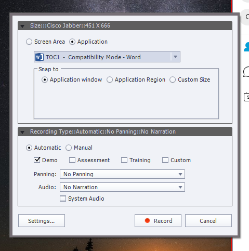Collapse the Recording Type section triangle
The height and width of the screenshot is (251, 249).
tap(22, 132)
